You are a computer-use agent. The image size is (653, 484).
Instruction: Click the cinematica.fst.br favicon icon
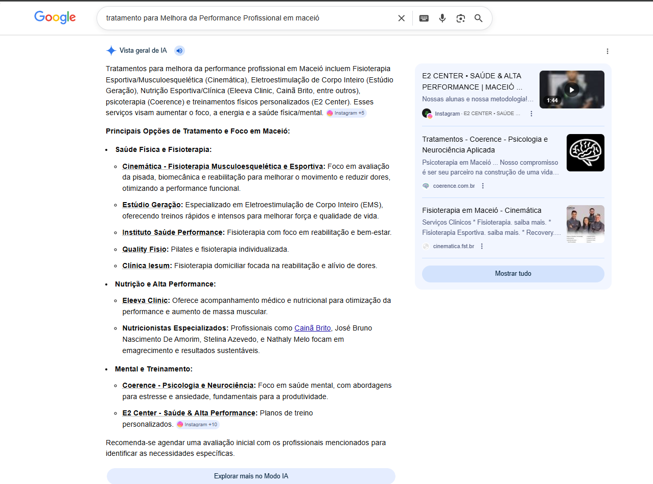pyautogui.click(x=426, y=247)
